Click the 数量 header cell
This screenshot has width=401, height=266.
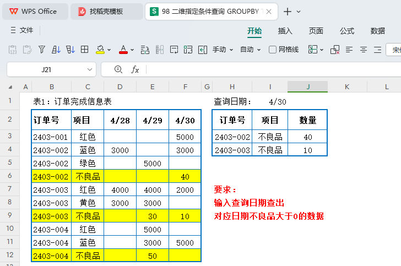point(308,120)
